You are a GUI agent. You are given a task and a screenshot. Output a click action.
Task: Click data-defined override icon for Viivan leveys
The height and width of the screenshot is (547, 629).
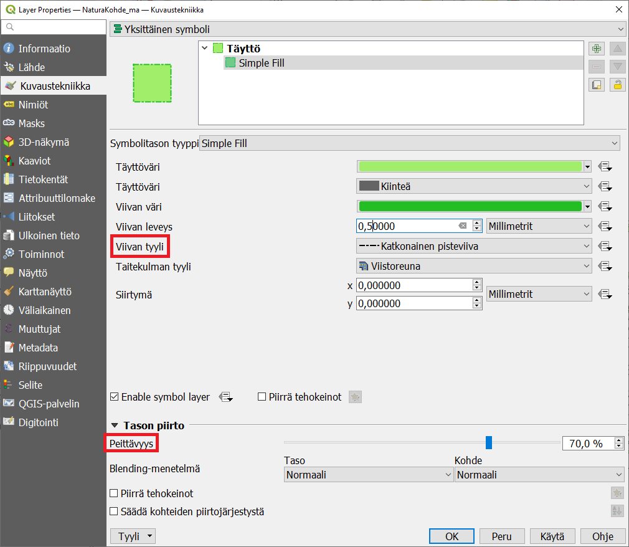605,226
